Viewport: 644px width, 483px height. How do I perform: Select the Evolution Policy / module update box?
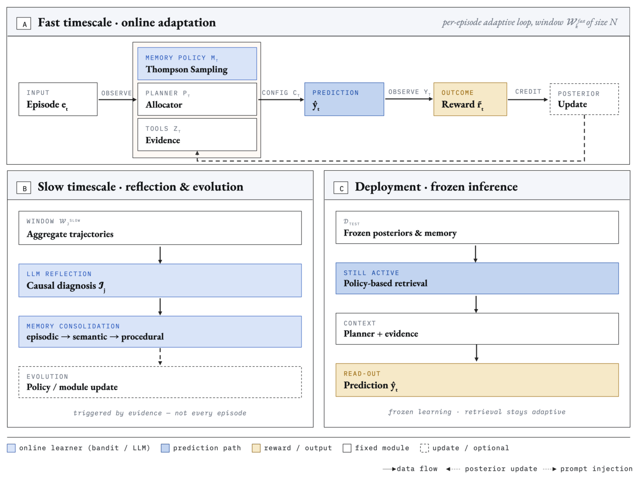(x=160, y=382)
